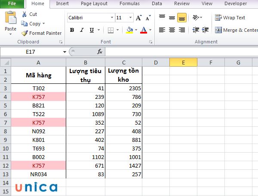
Task: Select cell containing T302
Action: [39, 88]
